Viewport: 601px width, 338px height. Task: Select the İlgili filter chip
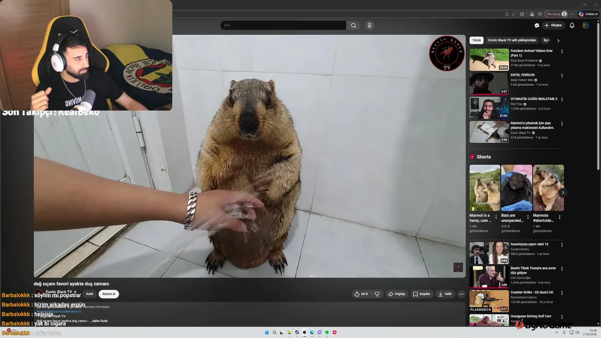pyautogui.click(x=546, y=40)
